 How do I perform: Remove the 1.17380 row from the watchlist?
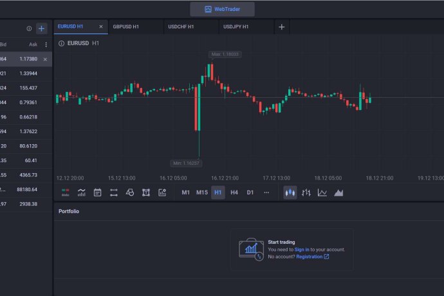45,59
